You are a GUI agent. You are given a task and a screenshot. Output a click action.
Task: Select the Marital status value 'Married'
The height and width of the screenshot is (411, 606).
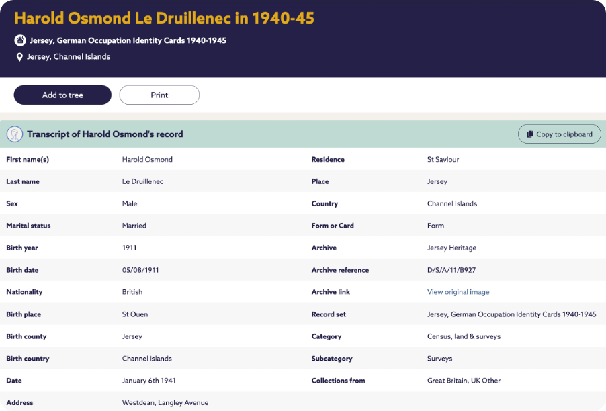[x=134, y=226]
